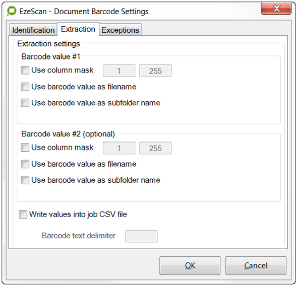
Task: Check Use barcode value as filename for Barcode #1
Action: point(25,87)
